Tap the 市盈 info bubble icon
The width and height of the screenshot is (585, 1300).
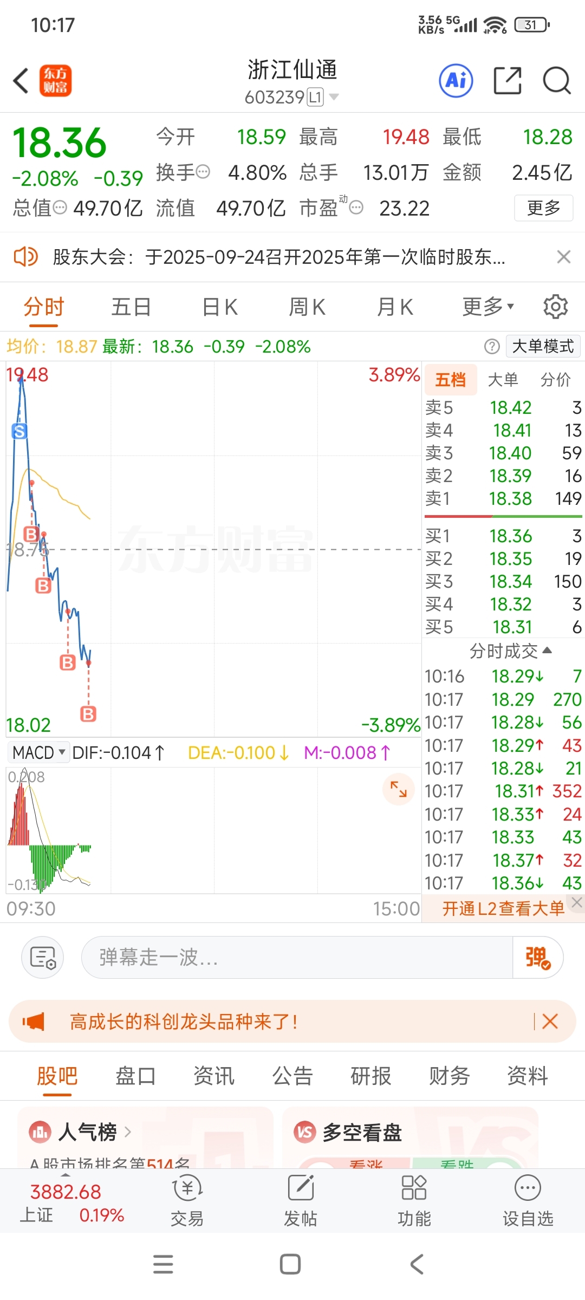click(356, 207)
